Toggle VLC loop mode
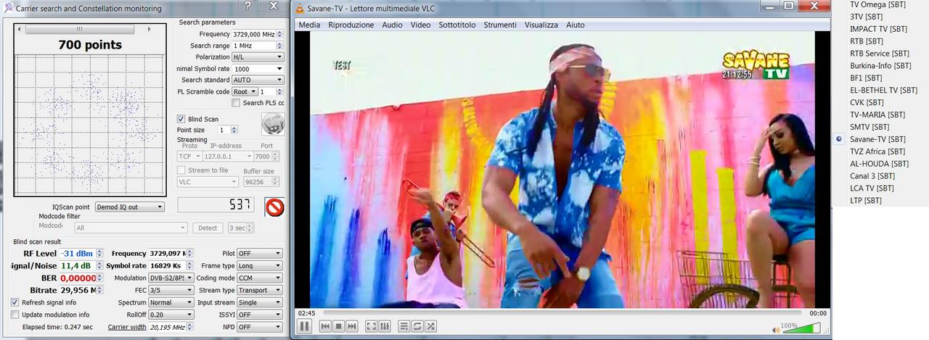This screenshot has height=340, width=929. (417, 326)
